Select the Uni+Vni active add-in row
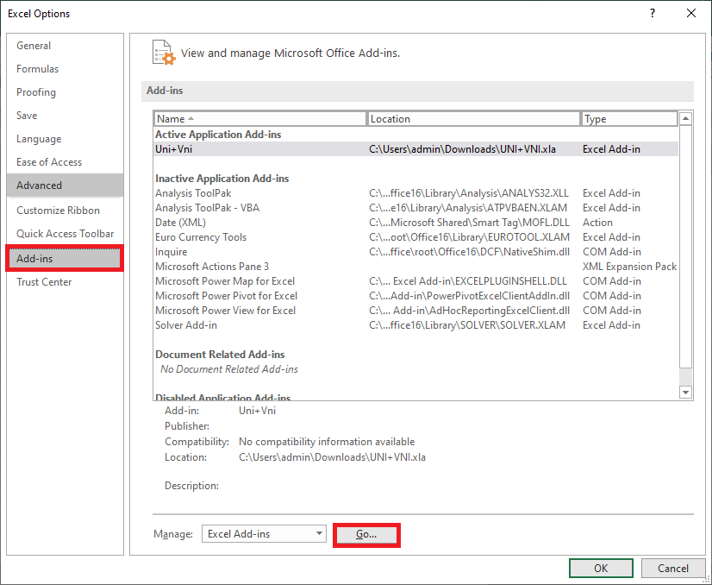Screen dimensions: 712x585 tap(416, 149)
